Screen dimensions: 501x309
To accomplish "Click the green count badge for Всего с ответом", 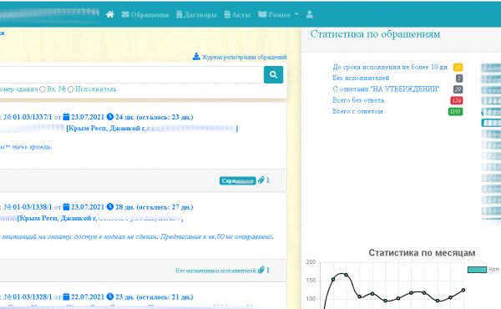I will tap(455, 112).
